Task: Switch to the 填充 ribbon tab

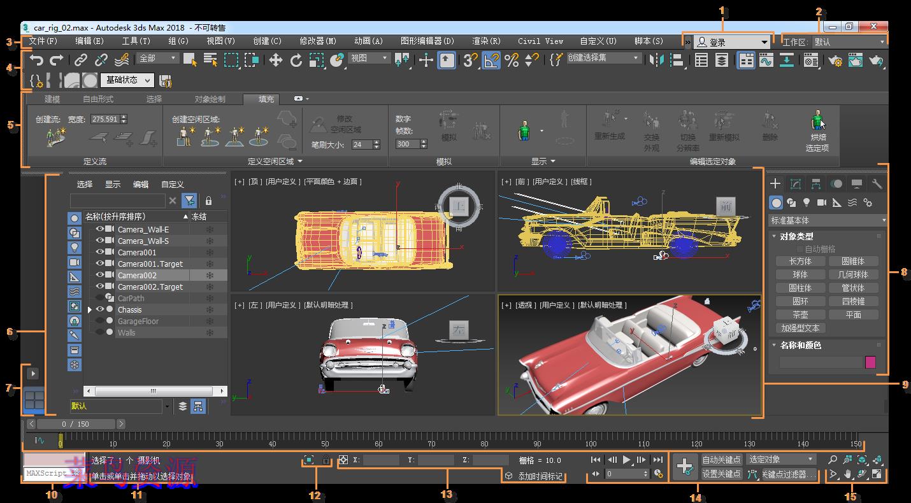Action: 262,99
